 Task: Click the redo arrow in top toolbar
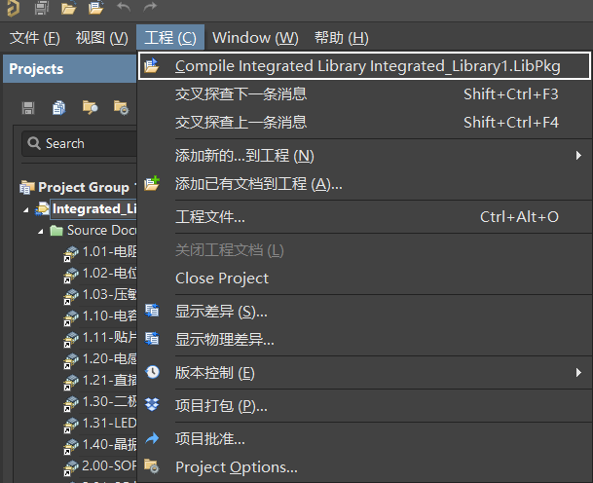[x=150, y=7]
